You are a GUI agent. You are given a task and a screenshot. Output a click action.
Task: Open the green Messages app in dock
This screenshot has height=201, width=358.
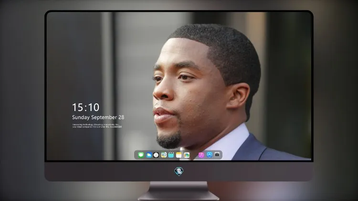pos(141,155)
